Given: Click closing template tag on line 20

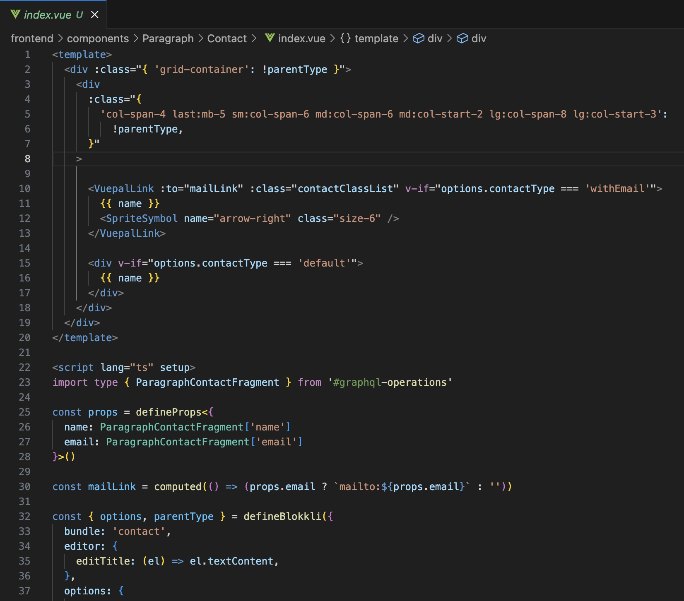Looking at the screenshot, I should click(85, 338).
